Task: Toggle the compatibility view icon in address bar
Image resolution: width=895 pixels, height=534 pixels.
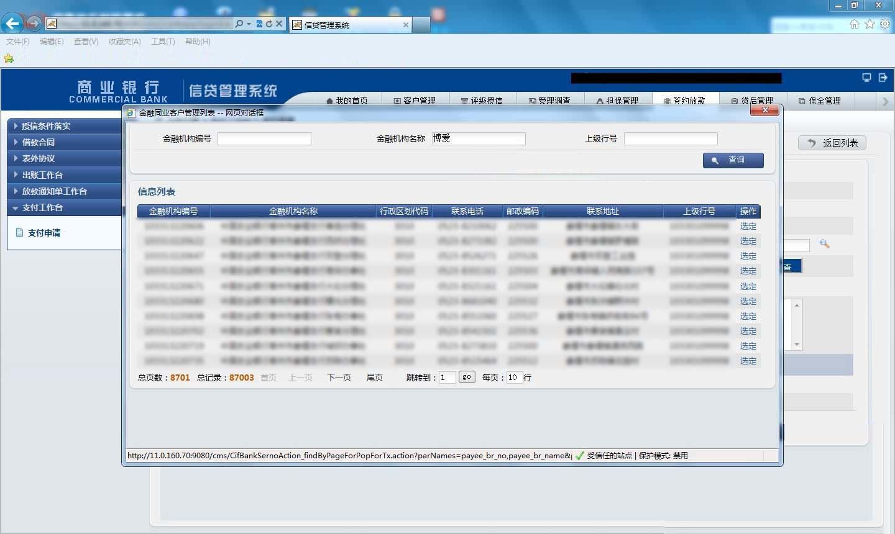Action: click(x=260, y=24)
